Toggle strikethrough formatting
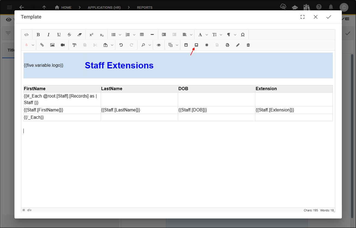Viewport: 356px width, 228px height. click(69, 35)
